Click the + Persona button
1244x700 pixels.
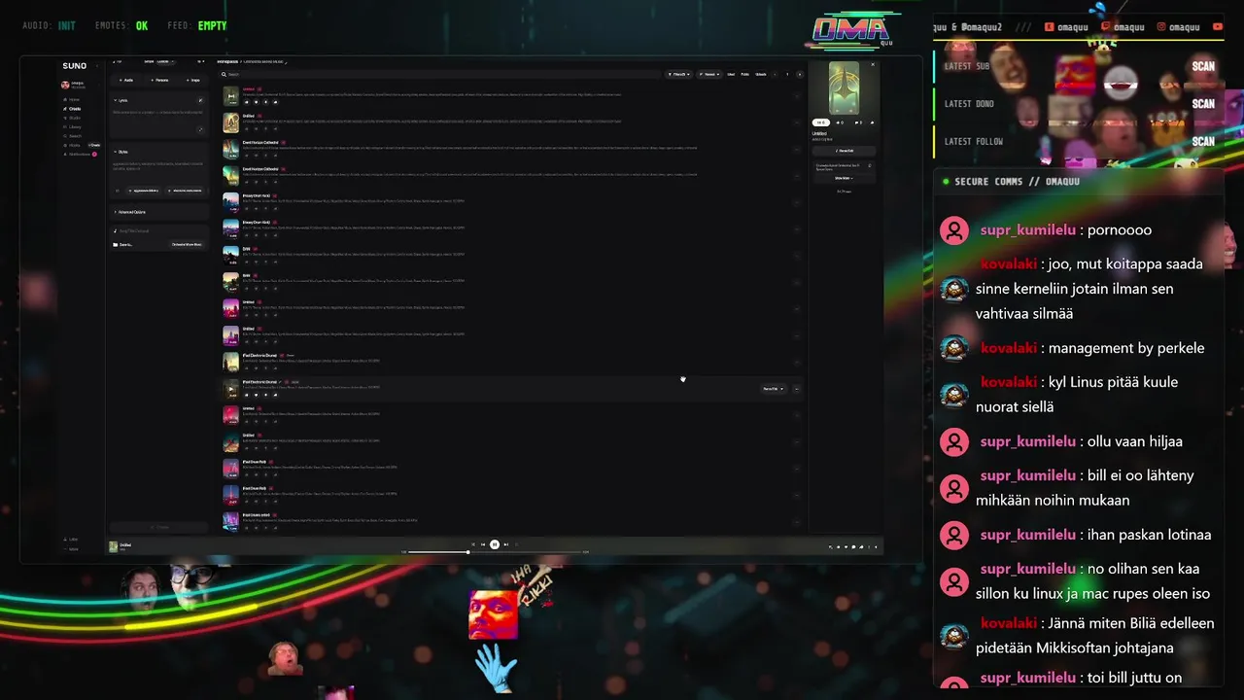tap(159, 80)
